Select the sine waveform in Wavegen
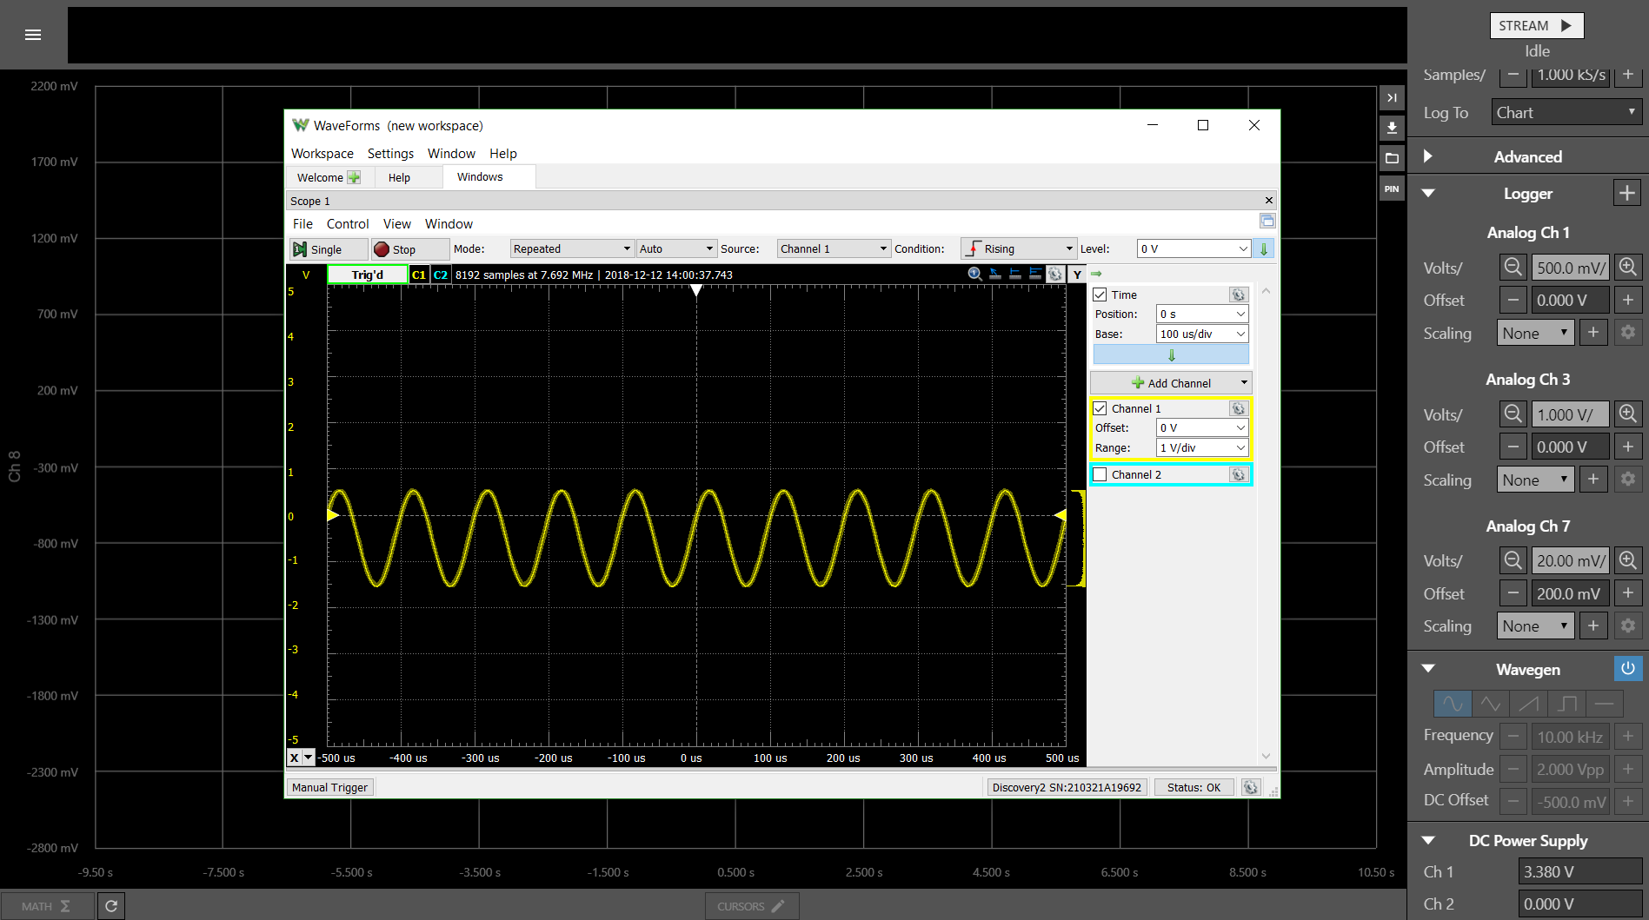This screenshot has height=920, width=1649. pos(1453,704)
